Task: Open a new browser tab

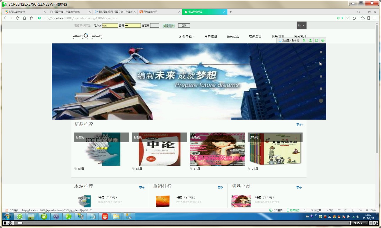Action: (x=231, y=12)
